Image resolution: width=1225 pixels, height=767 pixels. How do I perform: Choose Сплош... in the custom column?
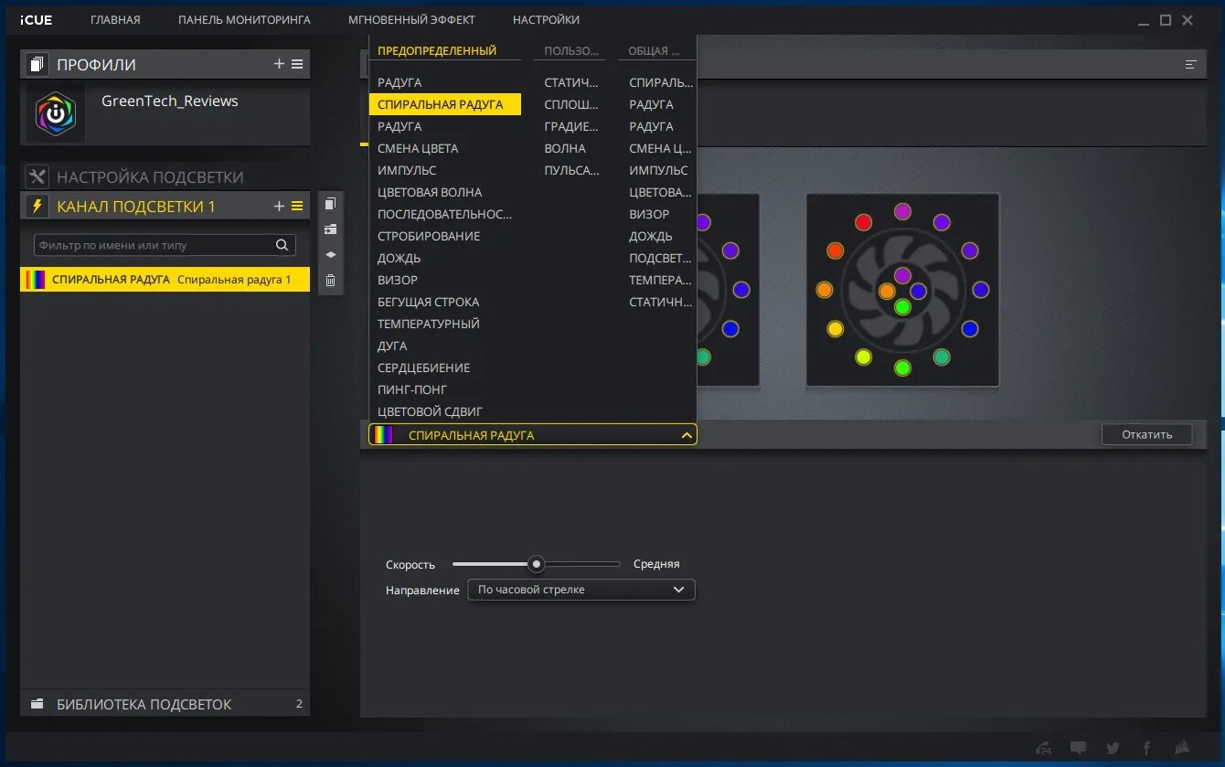pyautogui.click(x=571, y=104)
